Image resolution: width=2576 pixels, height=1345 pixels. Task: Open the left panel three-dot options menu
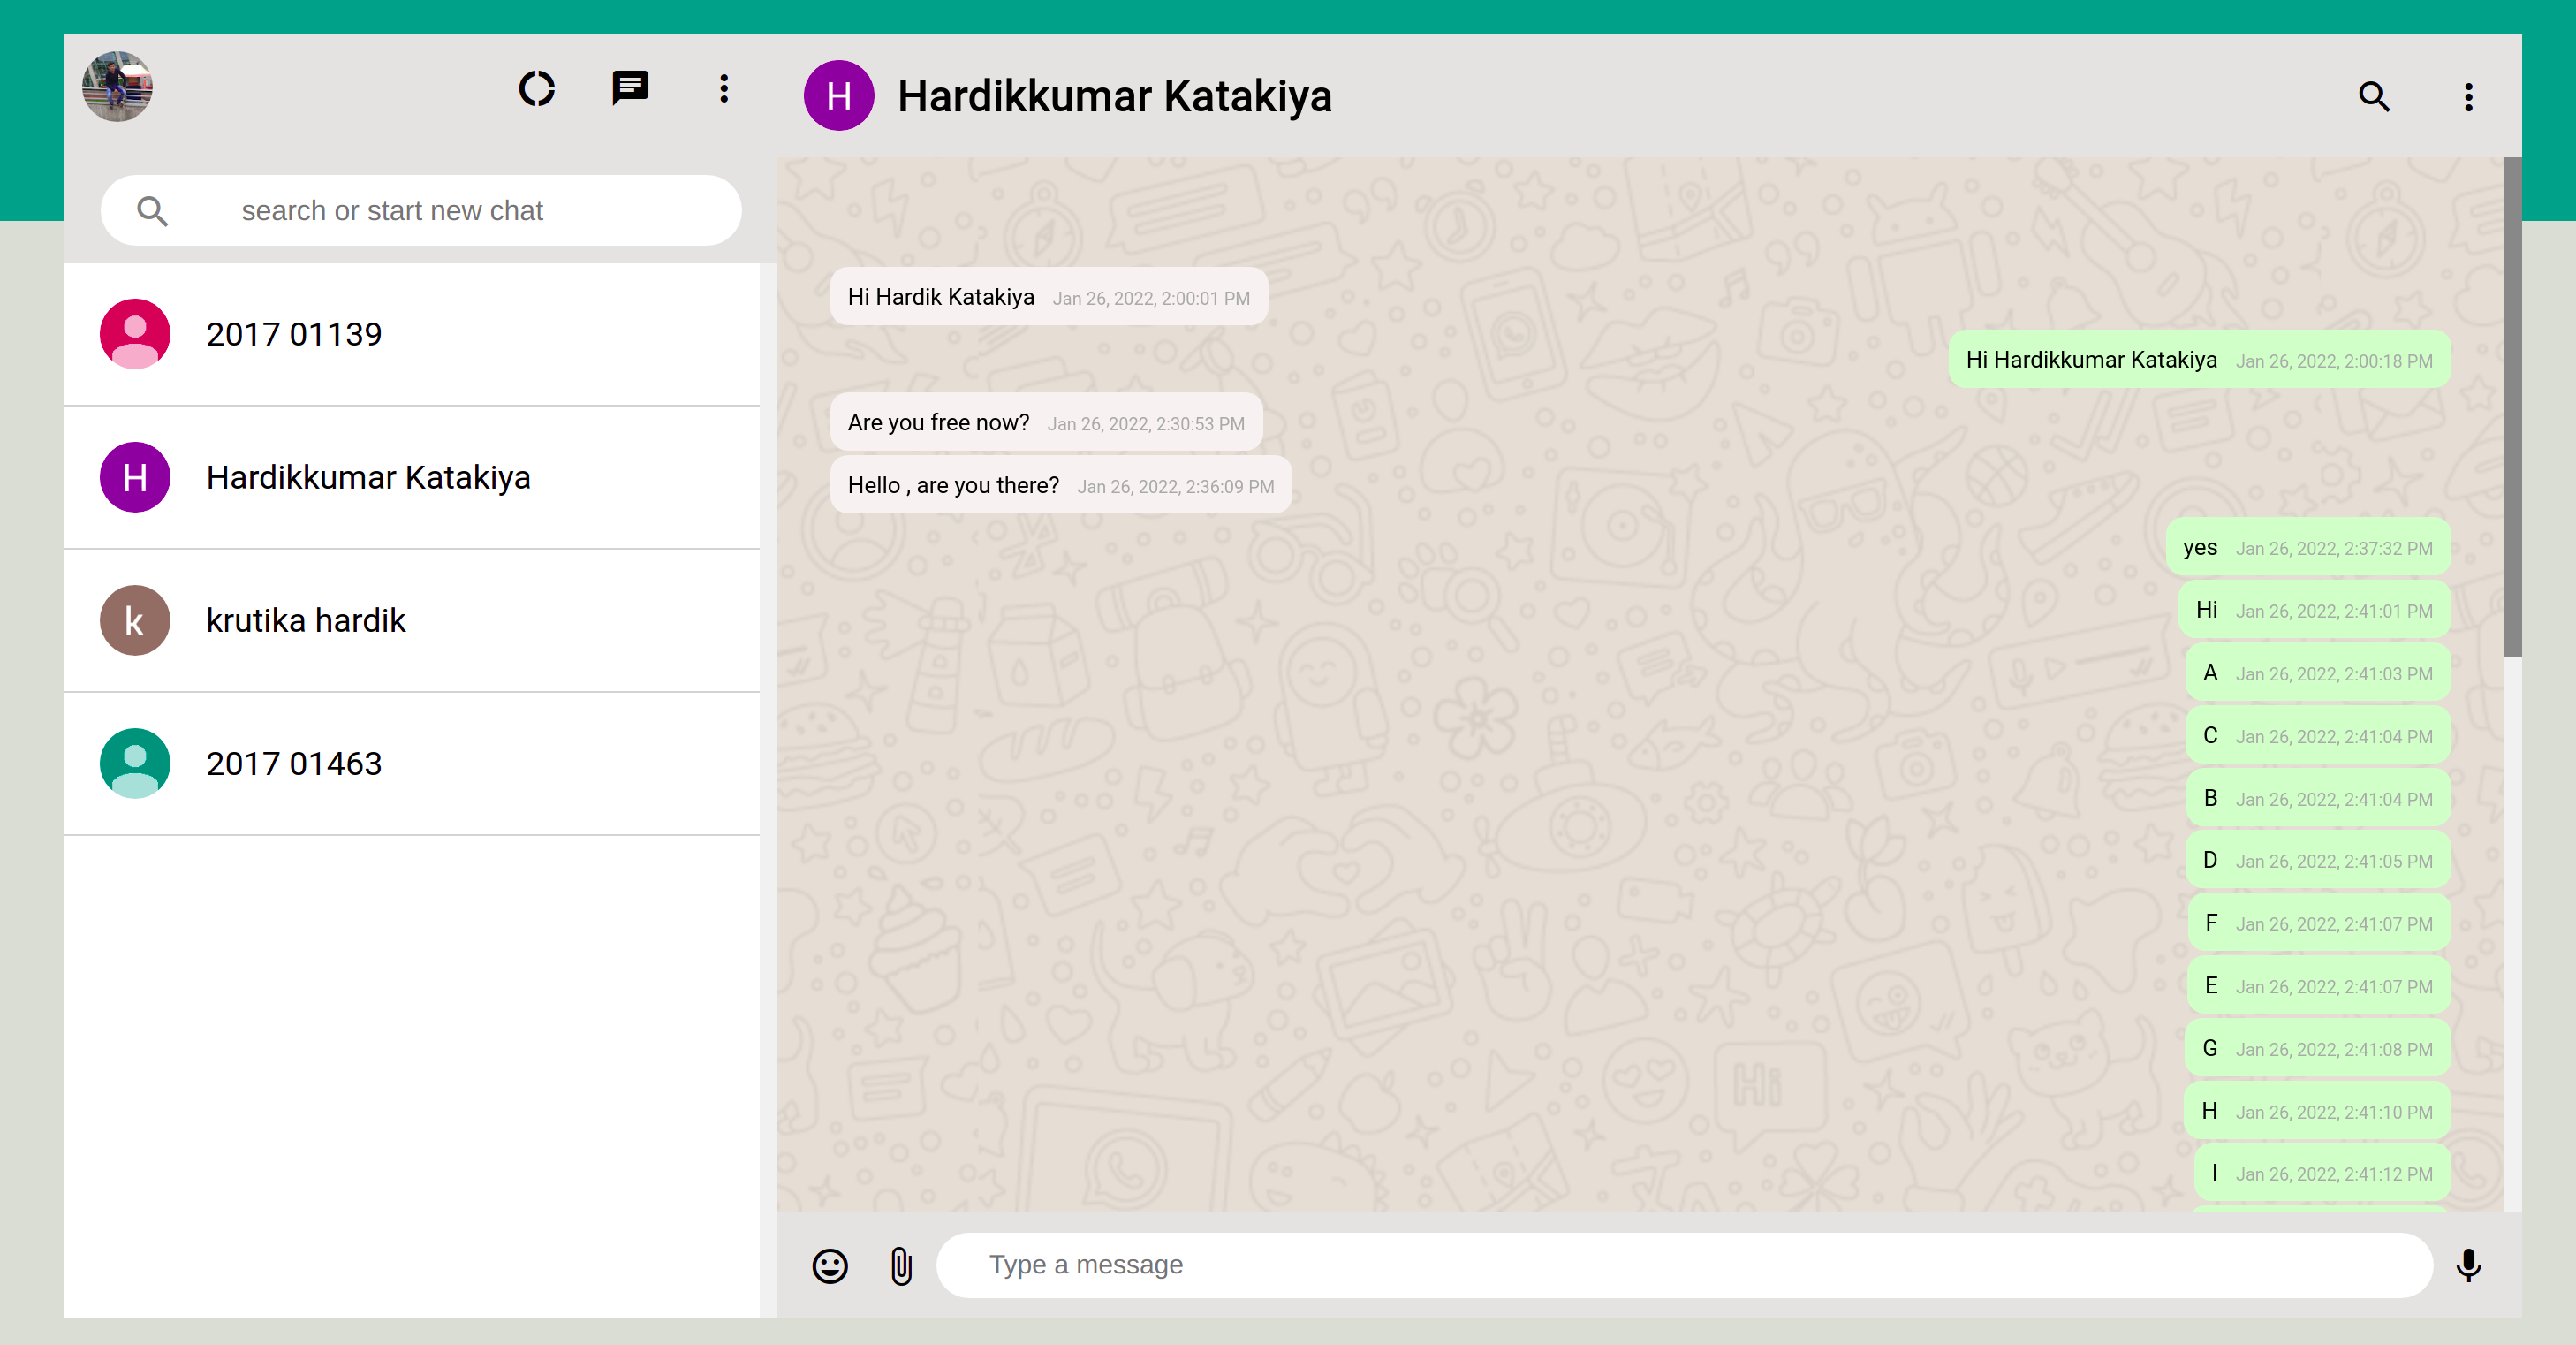(723, 89)
